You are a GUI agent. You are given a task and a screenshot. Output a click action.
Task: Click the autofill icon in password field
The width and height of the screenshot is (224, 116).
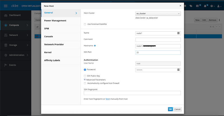[178, 70]
